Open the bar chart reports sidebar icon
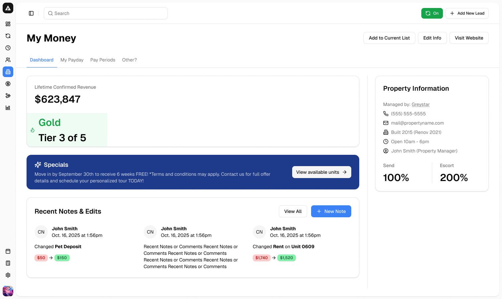502x299 pixels. pyautogui.click(x=8, y=108)
